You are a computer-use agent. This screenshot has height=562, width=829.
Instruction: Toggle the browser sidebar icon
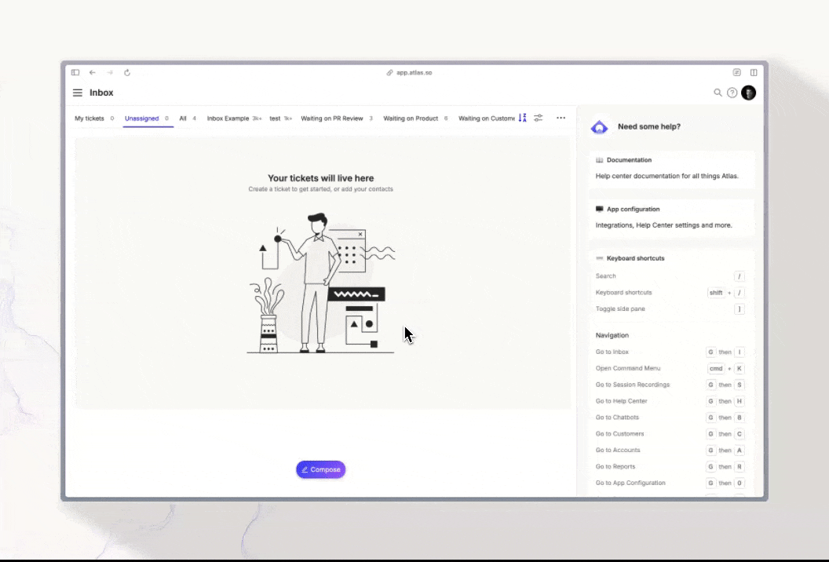[75, 73]
